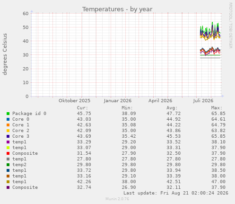235x204 pixels.
Task: Click the 'Cur:' column header
Action: 82,108
